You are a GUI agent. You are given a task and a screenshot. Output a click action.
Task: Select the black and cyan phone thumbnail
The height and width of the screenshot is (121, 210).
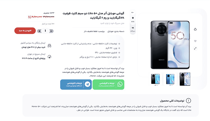pyautogui.click(x=155, y=79)
